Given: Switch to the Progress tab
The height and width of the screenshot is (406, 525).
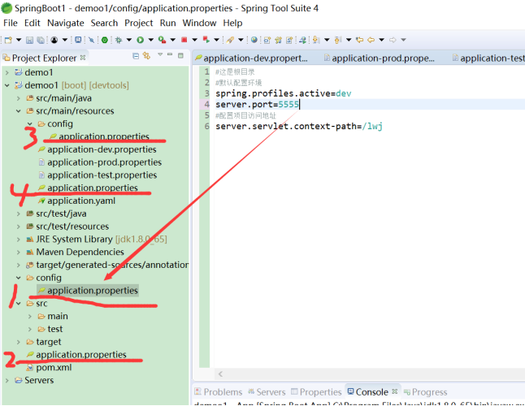Looking at the screenshot, I should click(426, 392).
